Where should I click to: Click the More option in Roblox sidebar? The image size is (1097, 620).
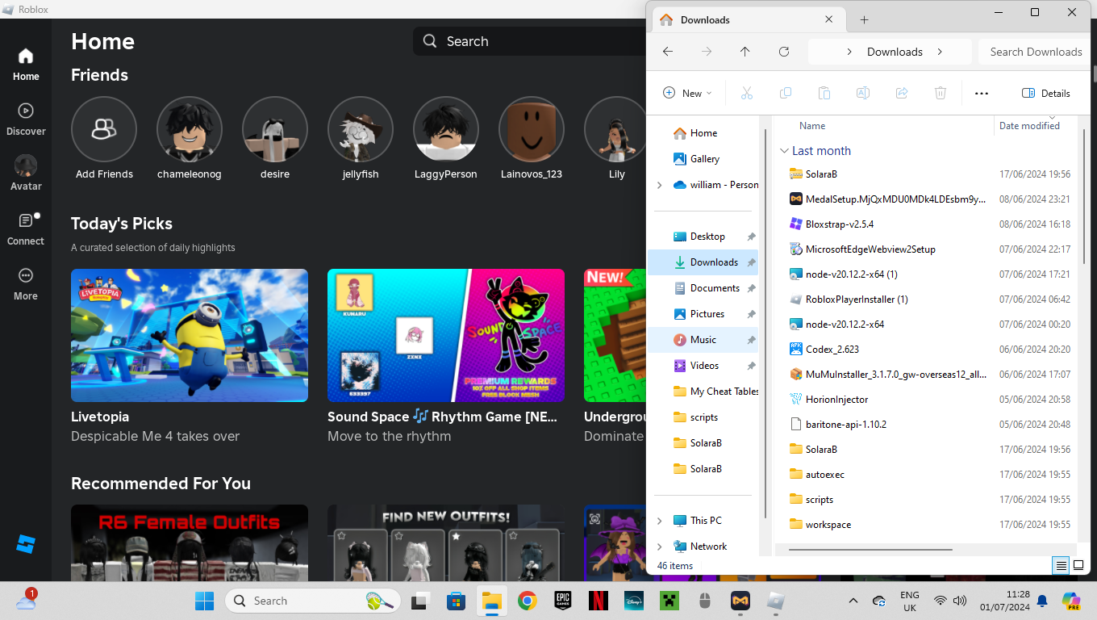26,283
